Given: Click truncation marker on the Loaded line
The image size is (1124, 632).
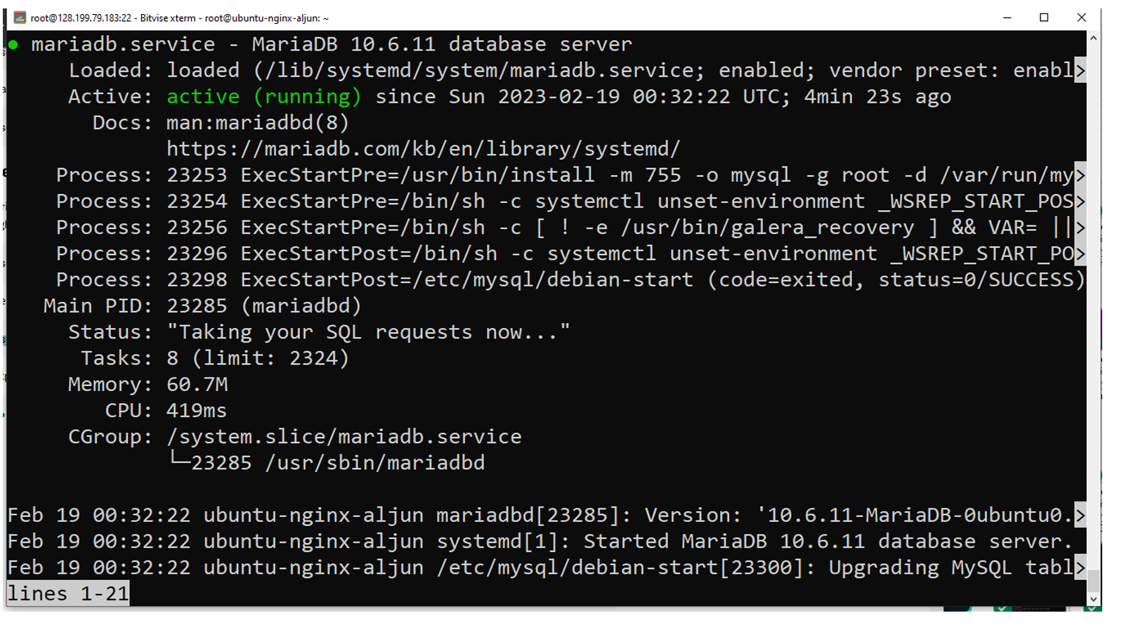Looking at the screenshot, I should click(x=1080, y=71).
